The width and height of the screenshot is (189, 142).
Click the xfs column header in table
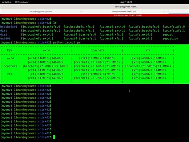(148, 50)
